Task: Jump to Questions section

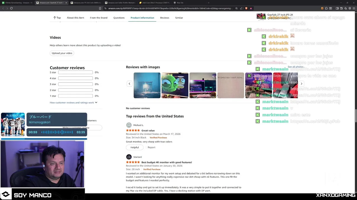Action: [119, 18]
